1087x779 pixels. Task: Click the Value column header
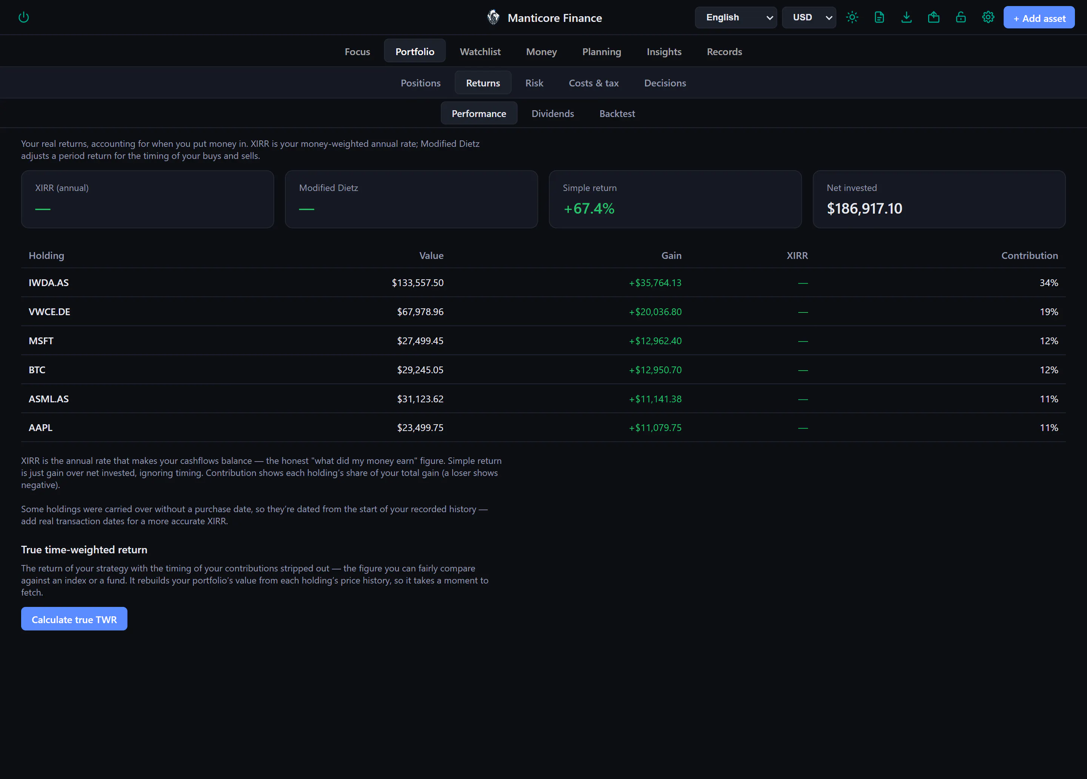[431, 256]
